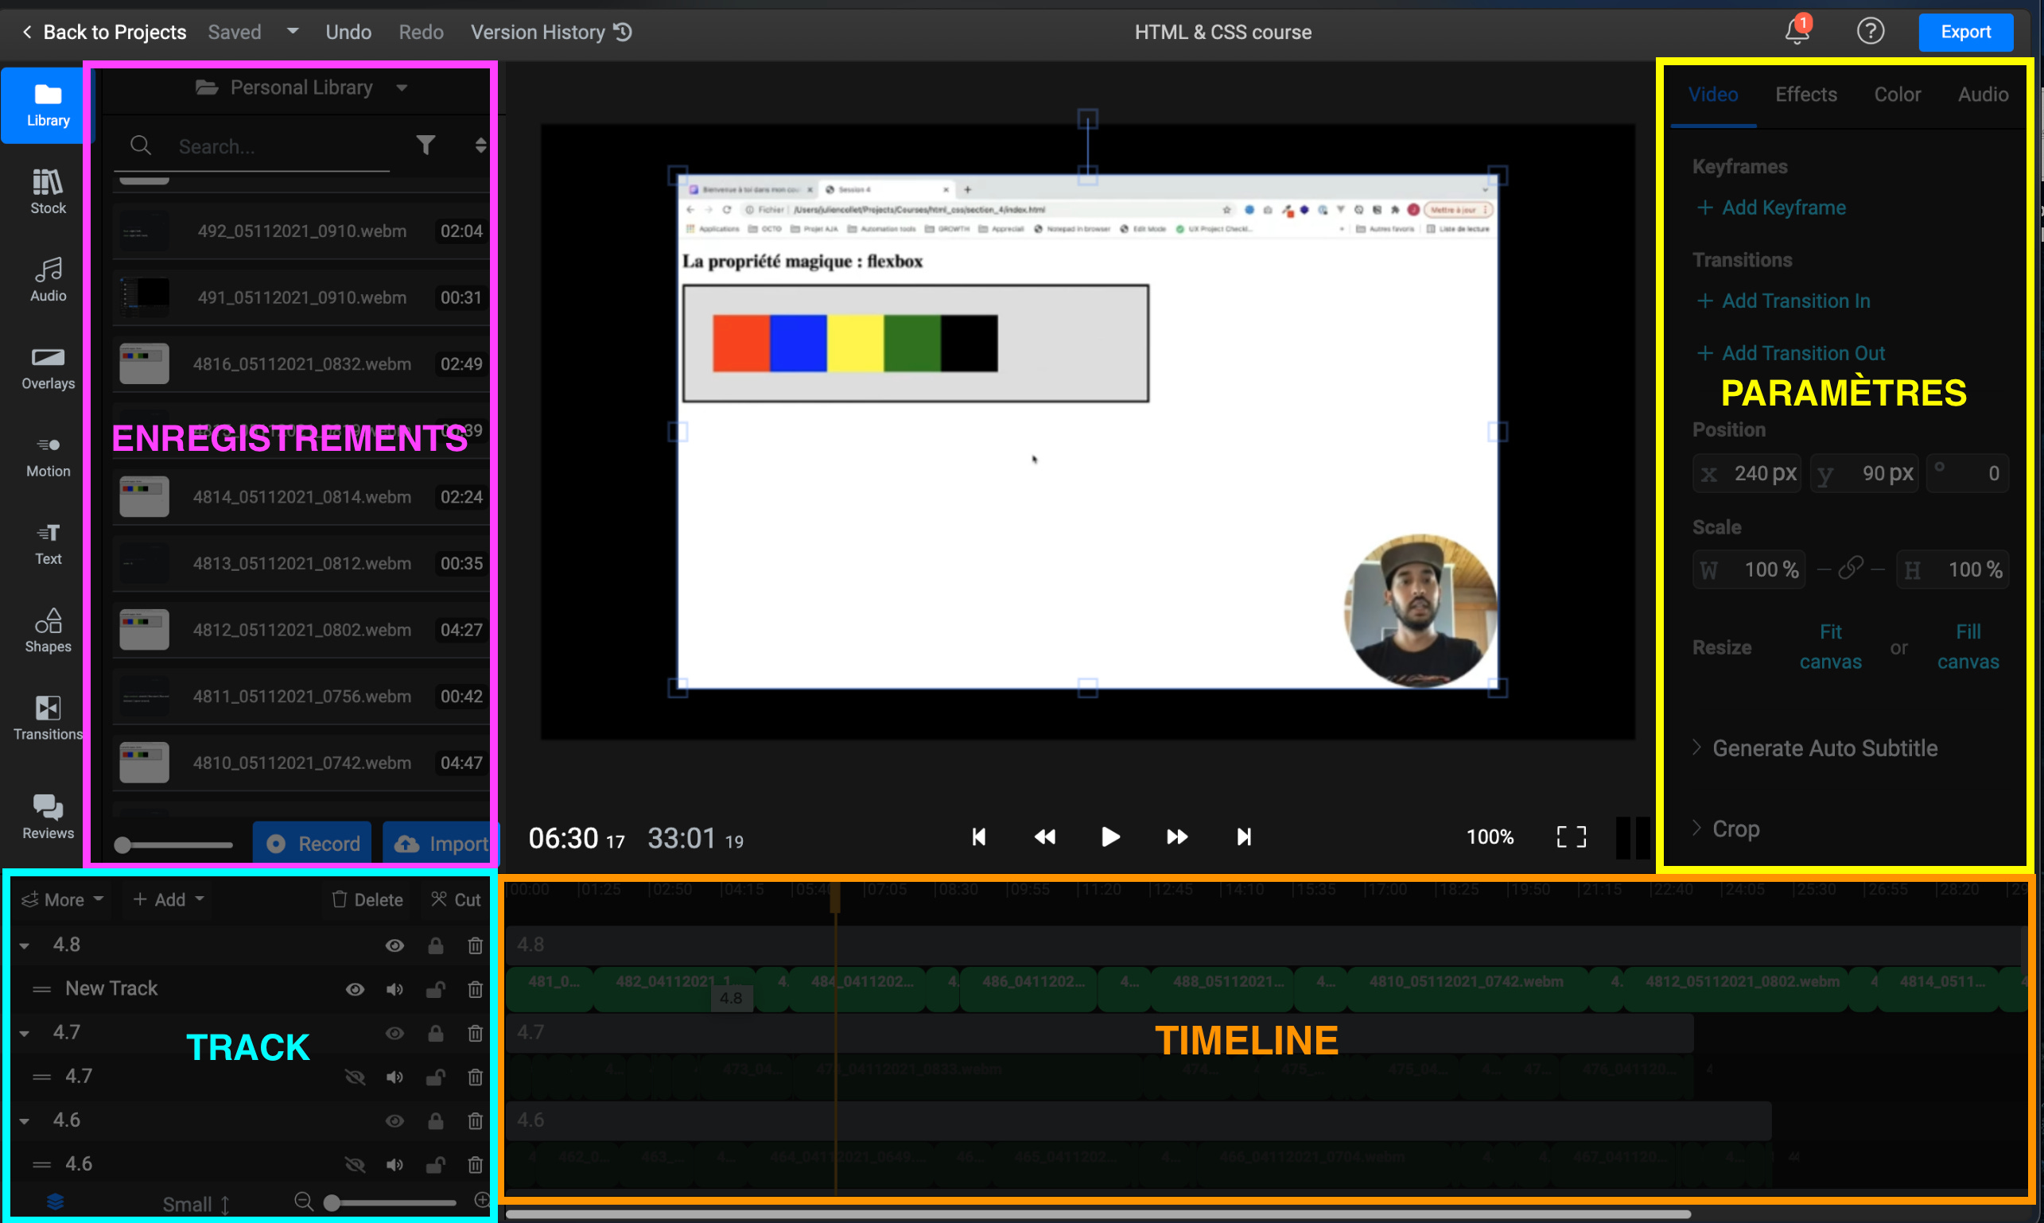Viewport: 2044px width, 1223px height.
Task: Open the Stock media panel
Action: 48,191
